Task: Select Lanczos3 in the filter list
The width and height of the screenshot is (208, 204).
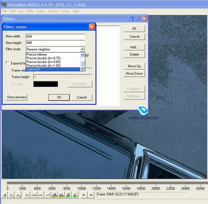Action: tap(53, 69)
